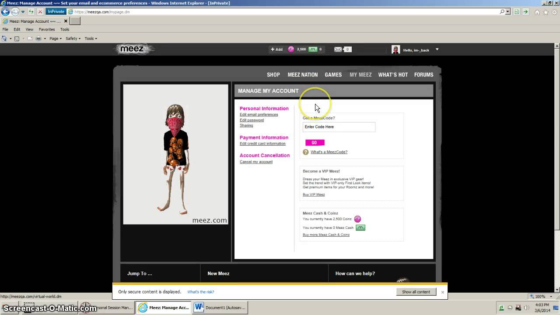Image resolution: width=560 pixels, height=315 pixels.
Task: Open IE Tools with the gear icon
Action: pyautogui.click(x=554, y=12)
